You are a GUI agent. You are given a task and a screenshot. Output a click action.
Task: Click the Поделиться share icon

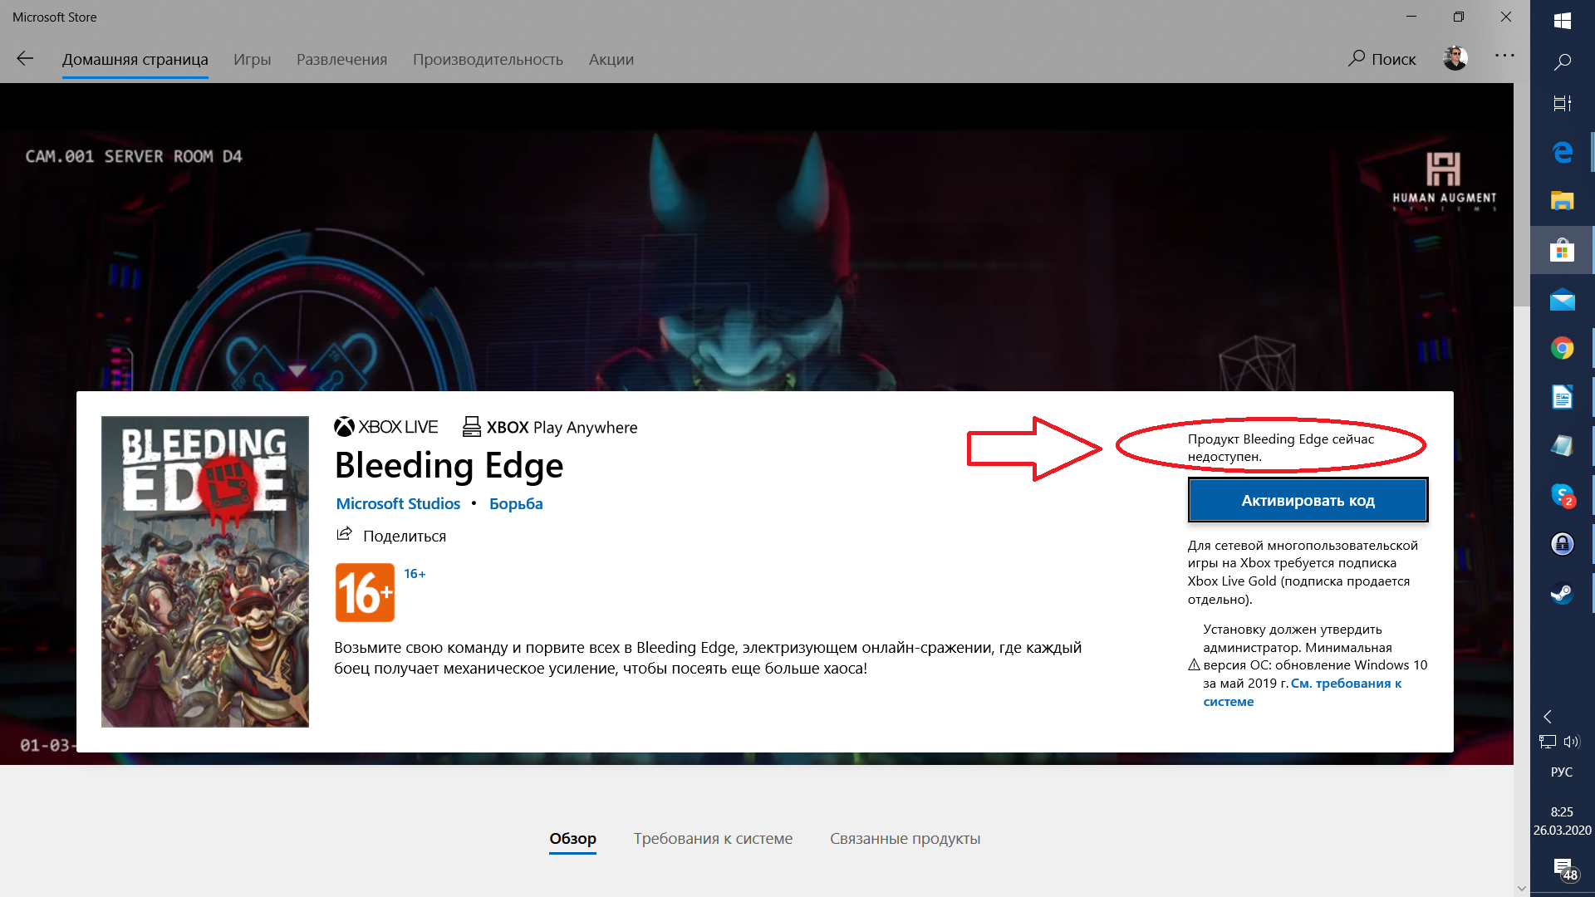pyautogui.click(x=344, y=534)
